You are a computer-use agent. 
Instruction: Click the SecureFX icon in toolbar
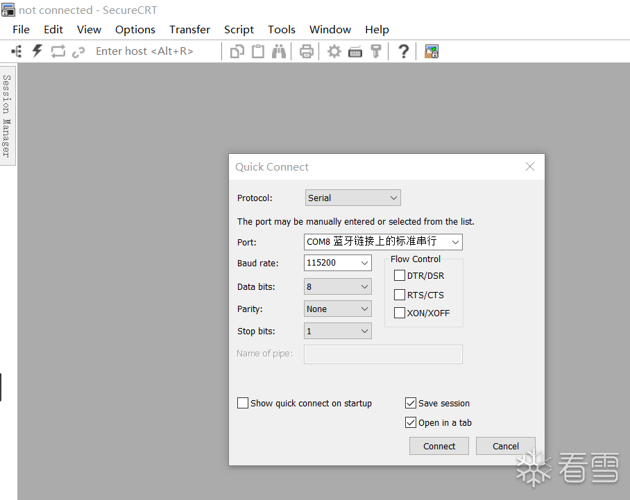[x=432, y=51]
